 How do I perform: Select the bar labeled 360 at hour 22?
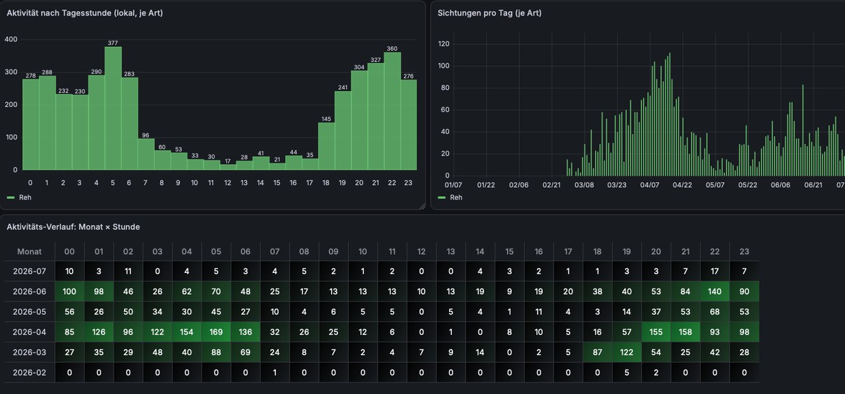point(393,111)
